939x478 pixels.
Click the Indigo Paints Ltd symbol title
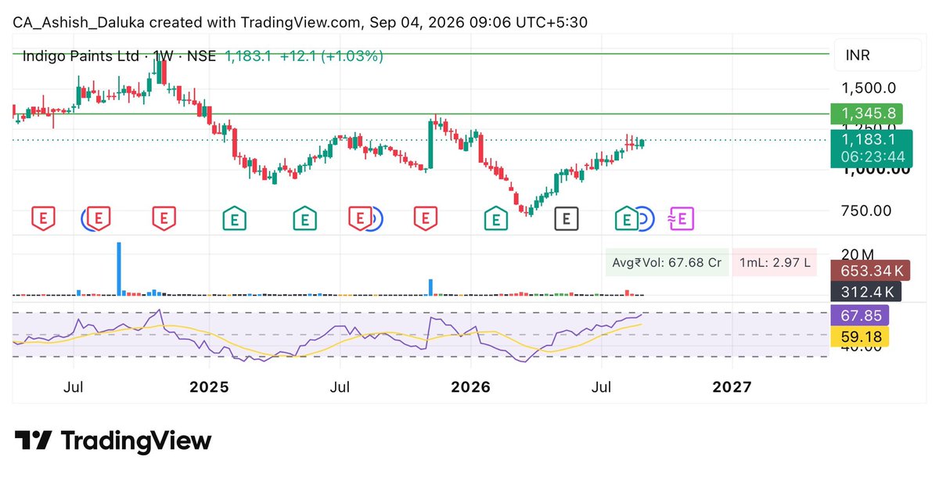(x=81, y=56)
